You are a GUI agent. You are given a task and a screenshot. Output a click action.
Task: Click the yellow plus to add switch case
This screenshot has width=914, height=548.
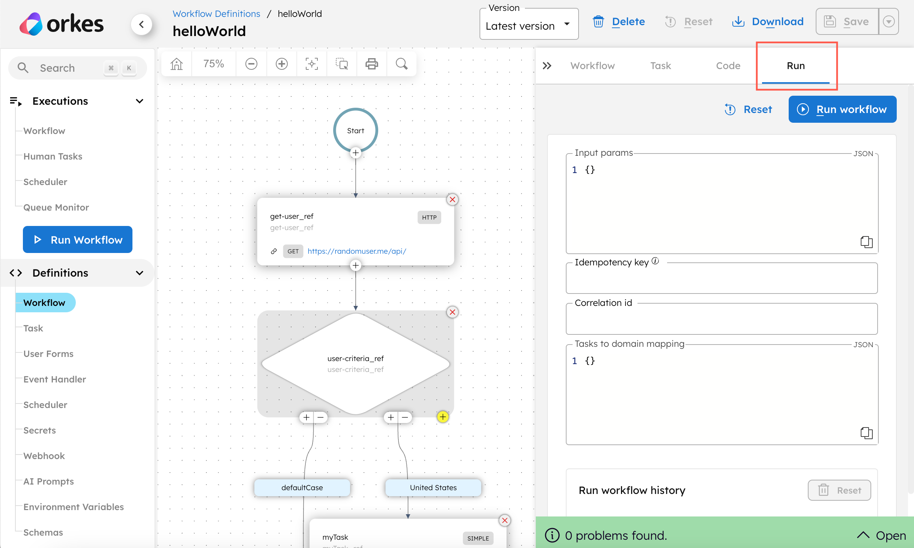tap(443, 417)
